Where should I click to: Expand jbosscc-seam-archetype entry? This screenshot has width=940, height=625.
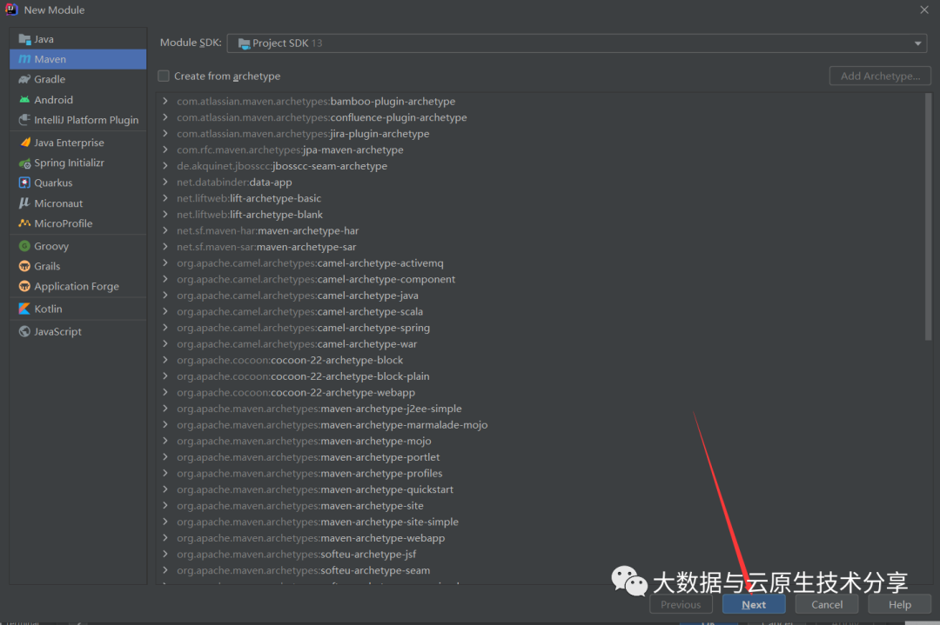(165, 166)
